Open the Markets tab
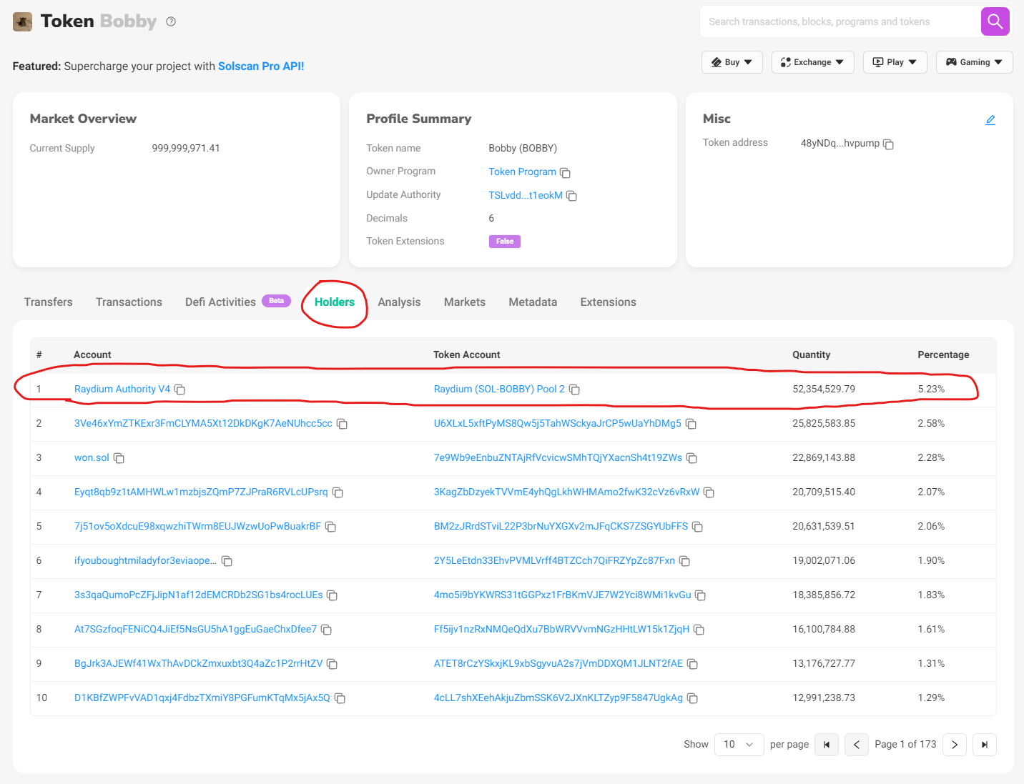This screenshot has height=784, width=1024. pyautogui.click(x=465, y=302)
